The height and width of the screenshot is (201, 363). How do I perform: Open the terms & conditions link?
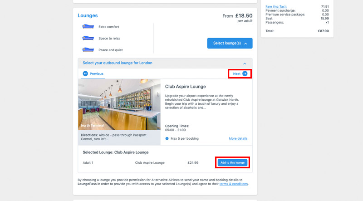[x=233, y=184]
